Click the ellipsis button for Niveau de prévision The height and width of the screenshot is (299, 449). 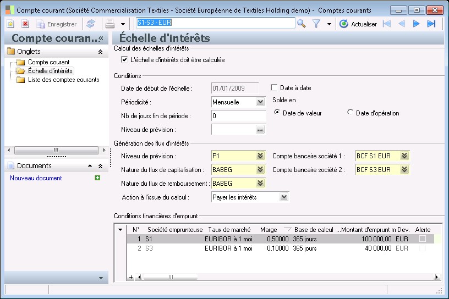tap(260, 130)
